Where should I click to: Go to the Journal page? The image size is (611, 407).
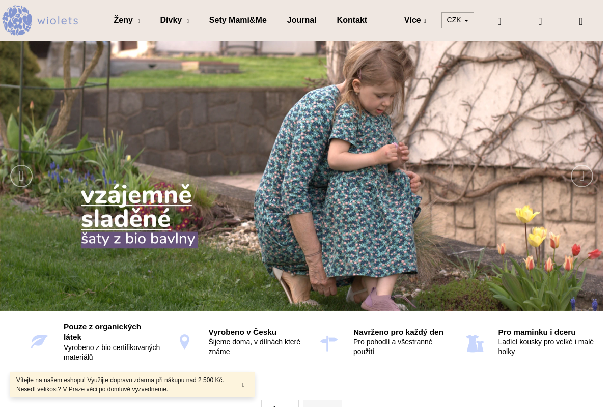301,20
